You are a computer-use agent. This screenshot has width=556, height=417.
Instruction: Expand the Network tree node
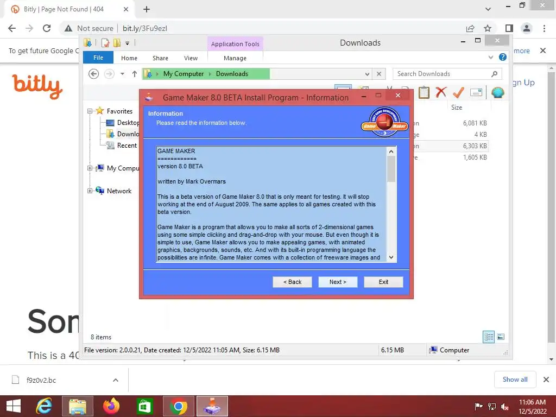click(x=90, y=191)
